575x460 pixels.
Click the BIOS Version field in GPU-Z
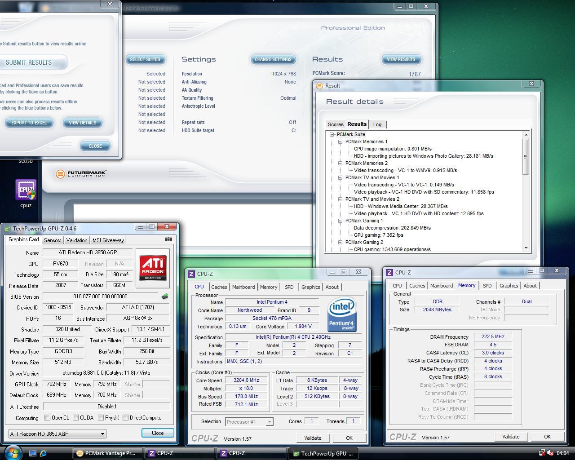(x=101, y=296)
